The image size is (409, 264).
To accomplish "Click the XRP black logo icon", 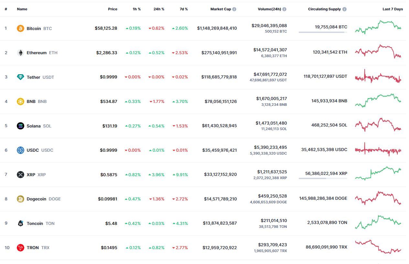I will tap(20, 175).
